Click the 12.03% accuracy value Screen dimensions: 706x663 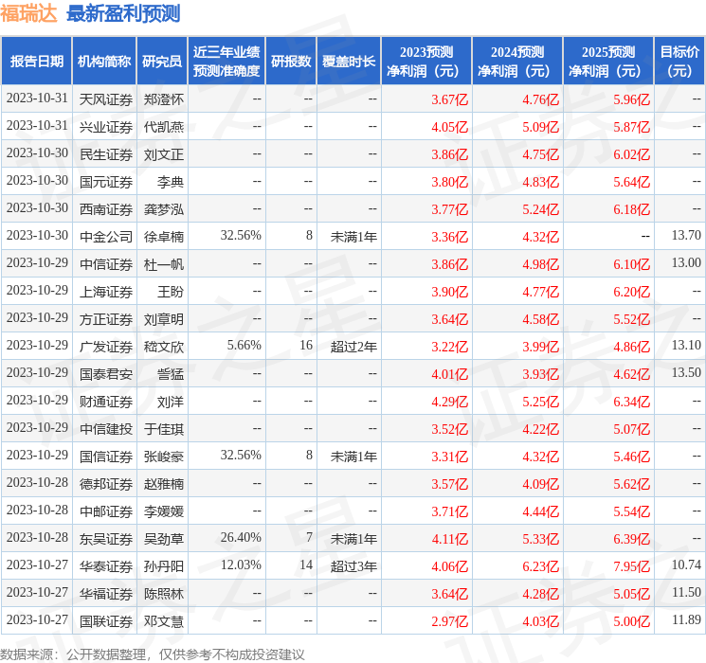241,564
